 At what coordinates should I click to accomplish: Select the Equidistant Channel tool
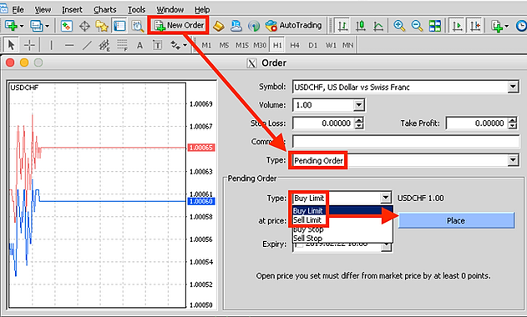104,45
